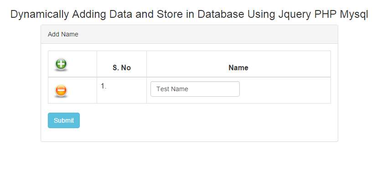This screenshot has height=187, width=387.
Task: Click the green plus add-row icon
Action: [61, 64]
